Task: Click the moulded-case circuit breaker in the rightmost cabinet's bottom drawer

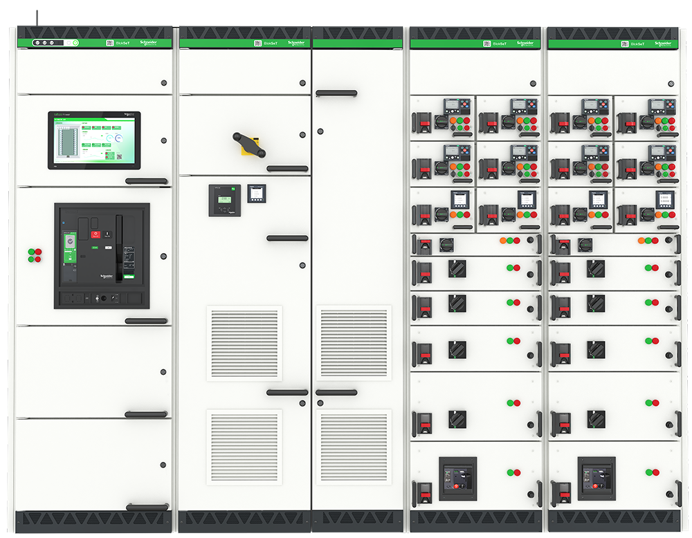Action: coord(597,479)
